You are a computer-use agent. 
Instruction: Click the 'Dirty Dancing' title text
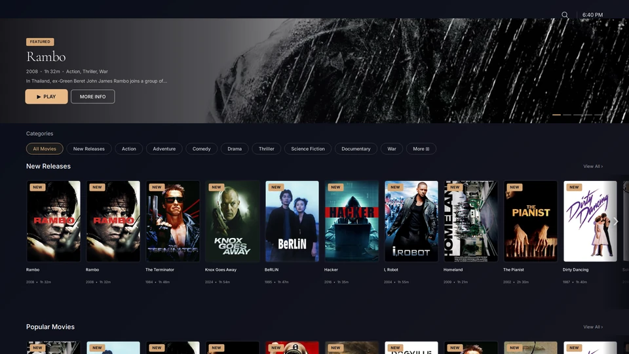click(575, 269)
